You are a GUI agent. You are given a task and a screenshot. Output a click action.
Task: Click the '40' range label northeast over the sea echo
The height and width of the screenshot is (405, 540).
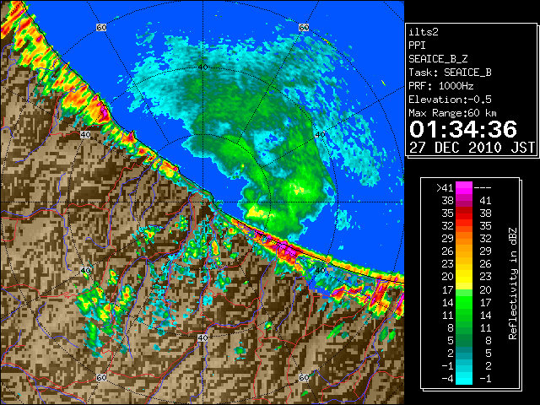click(320, 135)
